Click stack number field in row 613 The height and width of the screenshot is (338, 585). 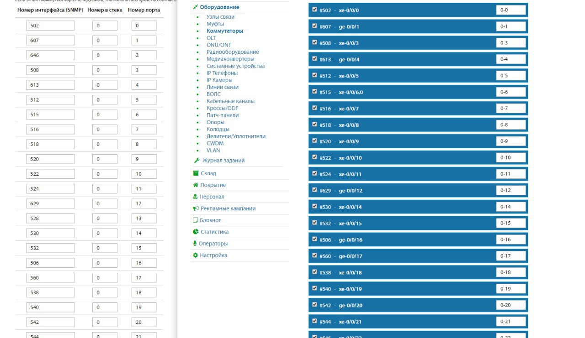coord(104,85)
